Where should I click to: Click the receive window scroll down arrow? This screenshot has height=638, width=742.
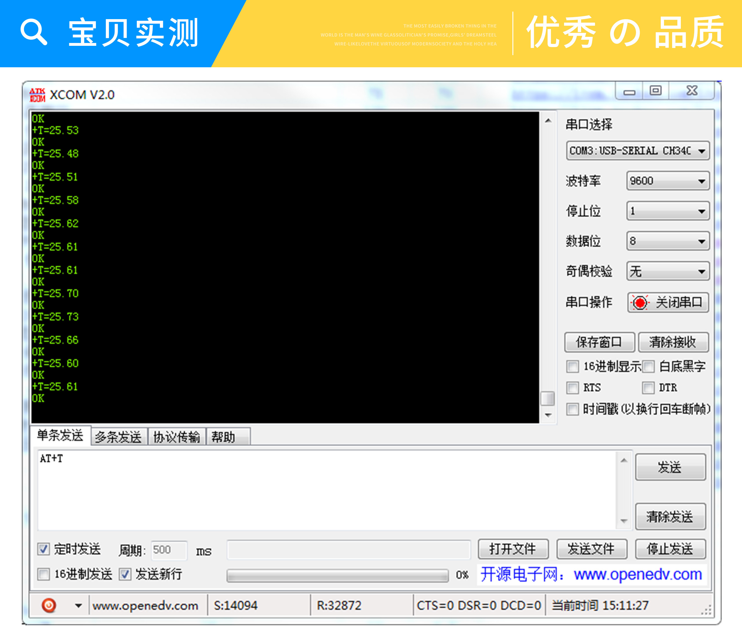click(x=548, y=415)
